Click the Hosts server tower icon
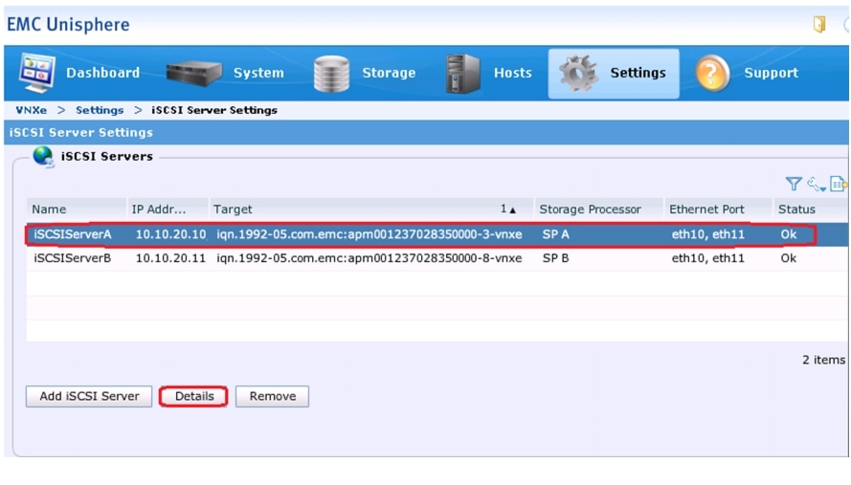 (463, 74)
